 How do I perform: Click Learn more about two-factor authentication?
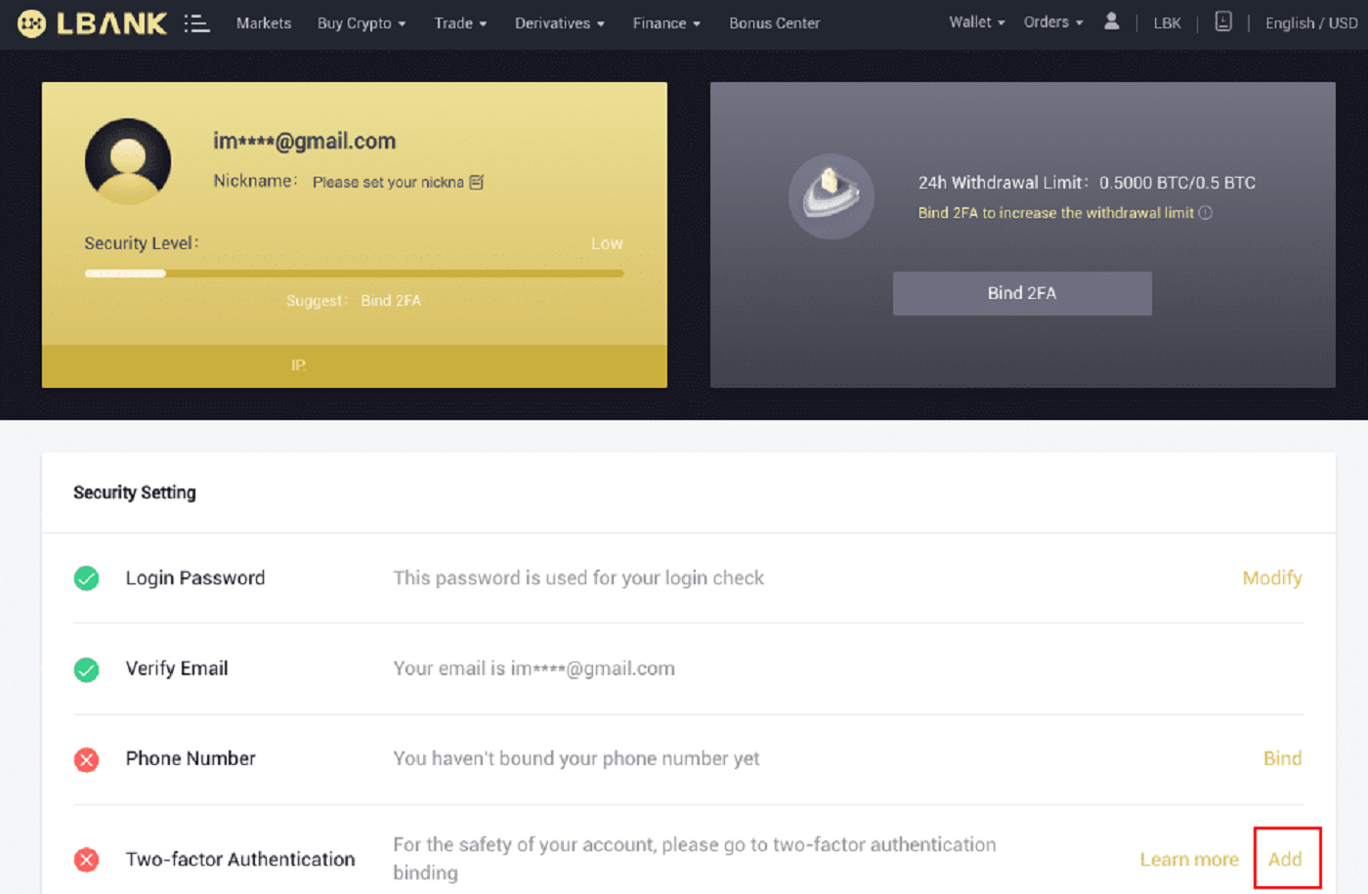tap(1189, 860)
